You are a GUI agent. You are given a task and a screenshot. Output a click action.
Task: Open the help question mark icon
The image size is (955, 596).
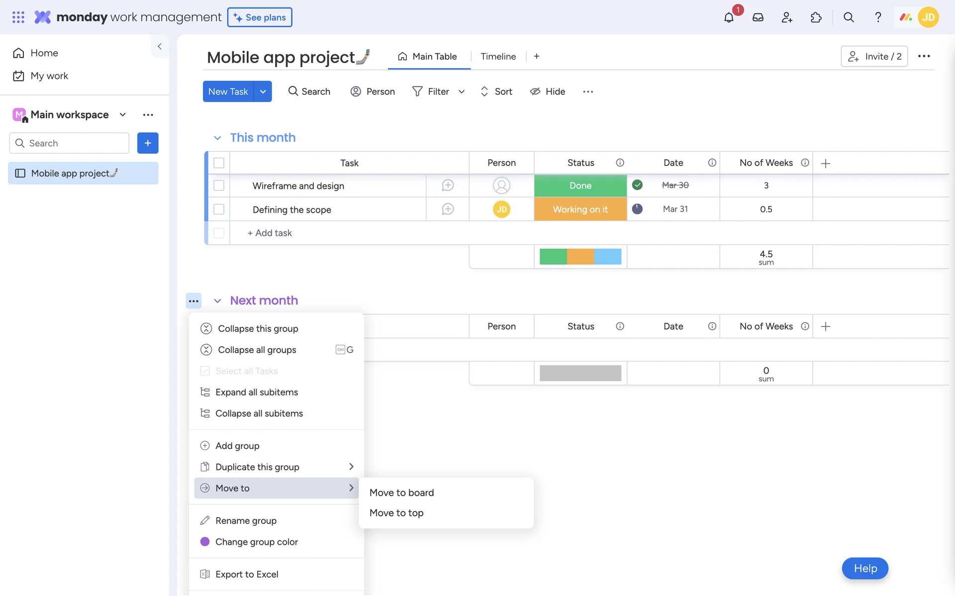[x=878, y=17]
